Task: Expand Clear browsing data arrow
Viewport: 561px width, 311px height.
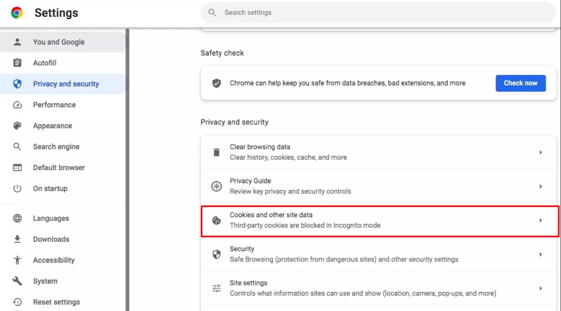Action: click(x=541, y=152)
